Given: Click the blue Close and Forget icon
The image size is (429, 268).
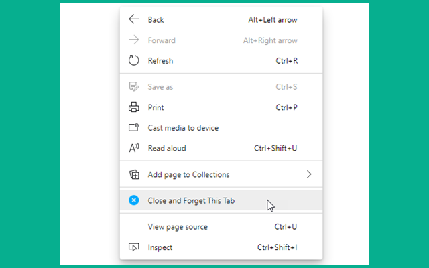Looking at the screenshot, I should coord(134,200).
